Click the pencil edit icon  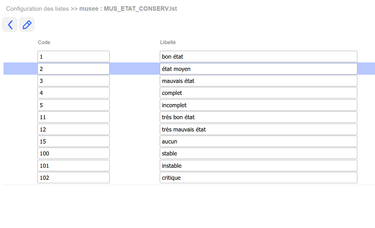click(27, 25)
